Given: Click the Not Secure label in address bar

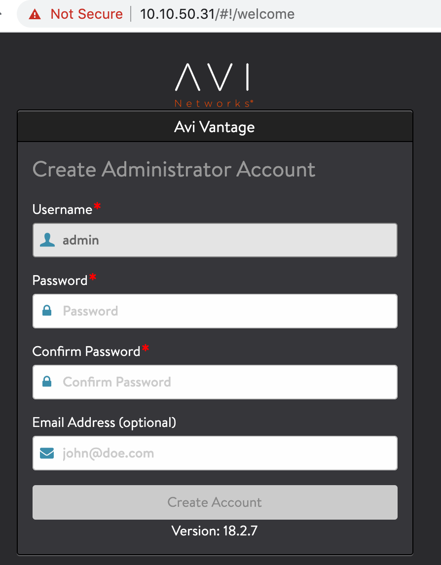Looking at the screenshot, I should pyautogui.click(x=86, y=14).
